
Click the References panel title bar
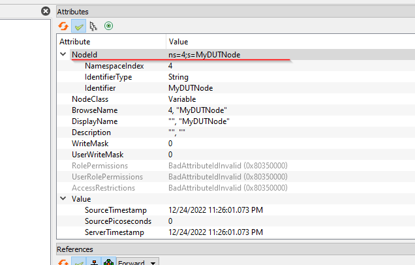click(236, 249)
